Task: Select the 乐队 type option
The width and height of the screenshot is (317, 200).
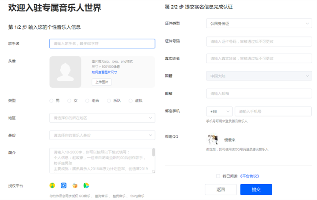Action: 109,101
